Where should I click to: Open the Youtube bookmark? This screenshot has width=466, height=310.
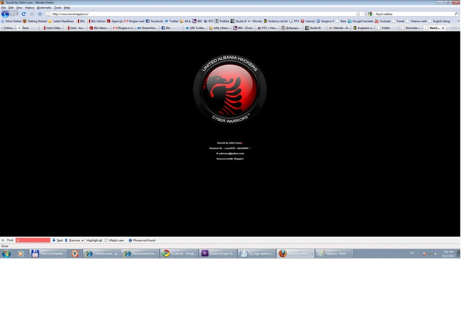coord(383,21)
